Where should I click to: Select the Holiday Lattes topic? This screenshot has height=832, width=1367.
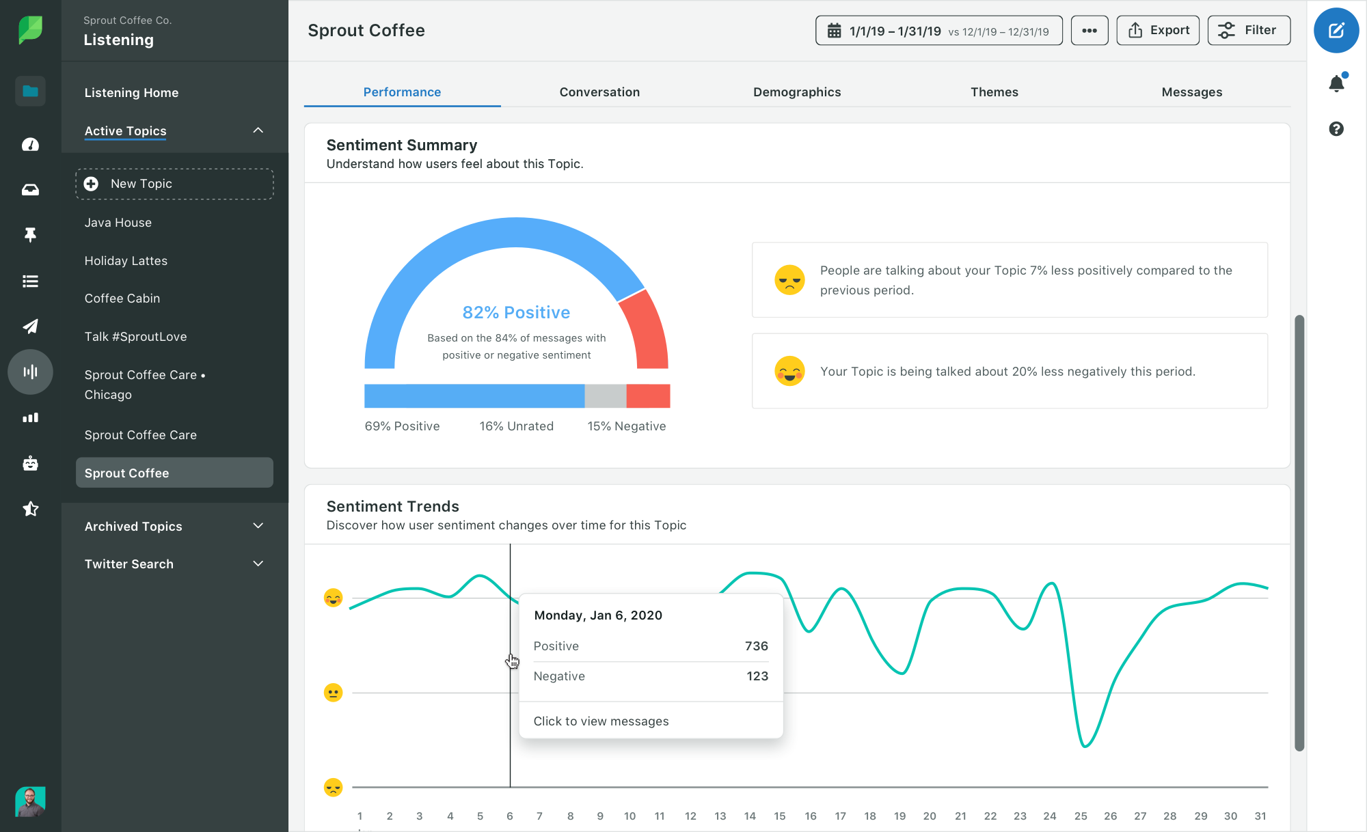coord(125,260)
